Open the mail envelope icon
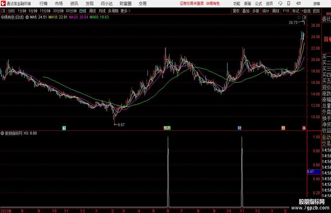 pos(298,3)
